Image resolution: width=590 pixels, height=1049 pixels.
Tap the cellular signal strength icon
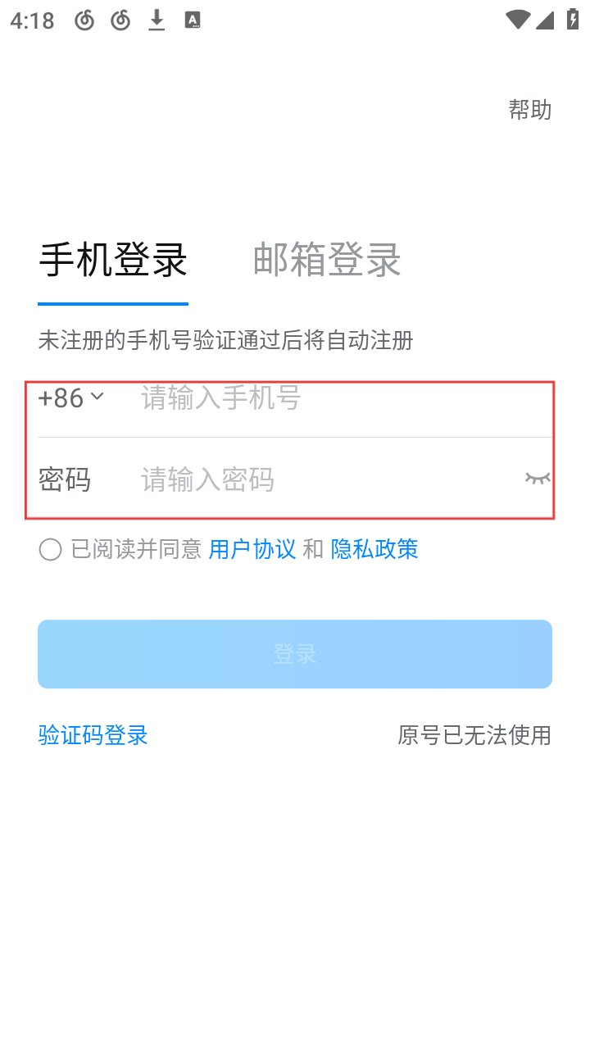point(545,20)
